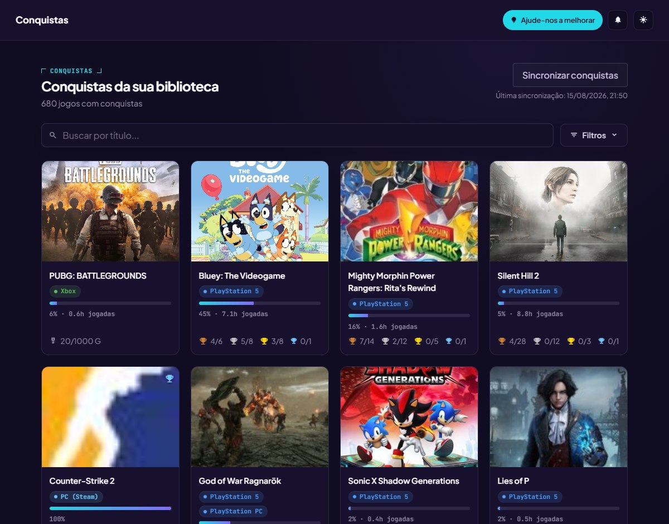Click the Conquistas header title
The image size is (669, 524).
tap(42, 20)
